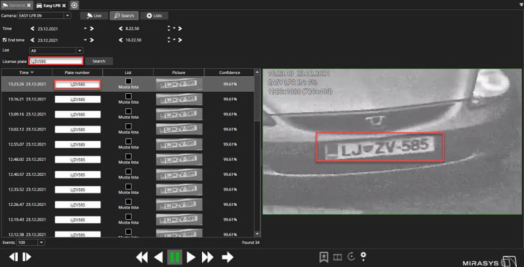Open the Events count dropdown showing 100
Screen dimensions: 524x267
[42, 242]
